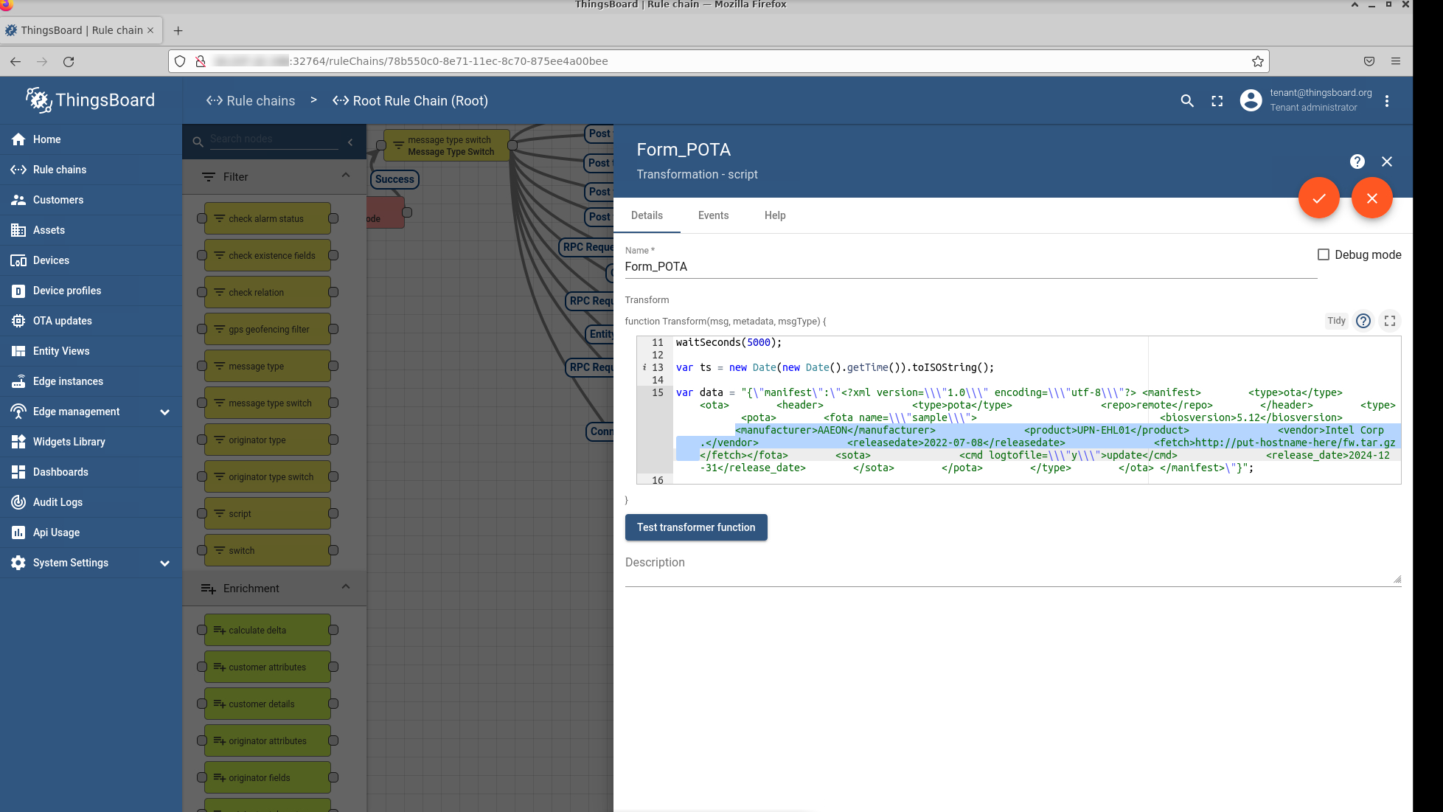Screen dimensions: 1443x812
Task: Collapse the Filter node section
Action: coord(346,176)
